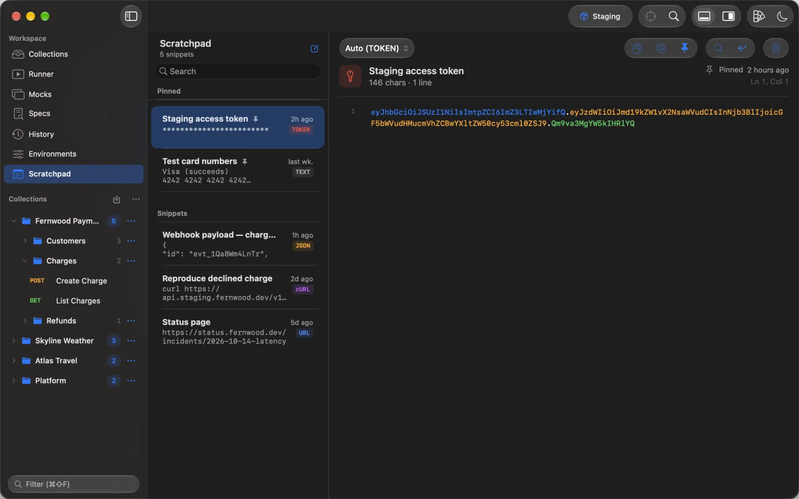This screenshot has width=799, height=499.
Task: Click the "Pinned 2 hours ago" status text
Action: coord(754,70)
